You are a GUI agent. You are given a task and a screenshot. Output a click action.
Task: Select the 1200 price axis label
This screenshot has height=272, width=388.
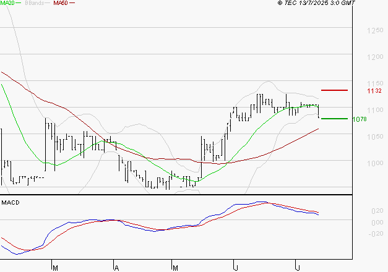[x=374, y=57]
